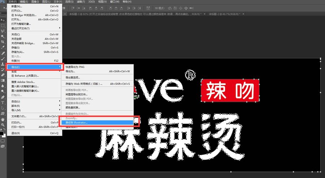Switch to 未标题-2 @ 46.7% document tab
Viewport: 325px width, 178px height.
225,14
